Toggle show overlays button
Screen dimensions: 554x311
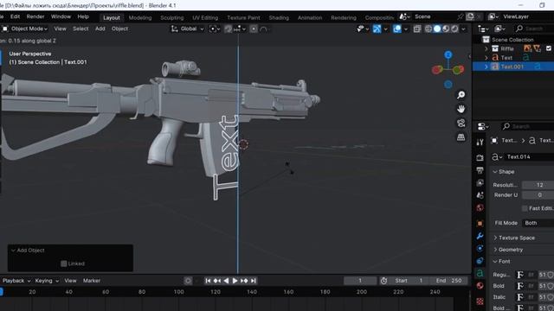click(x=396, y=29)
